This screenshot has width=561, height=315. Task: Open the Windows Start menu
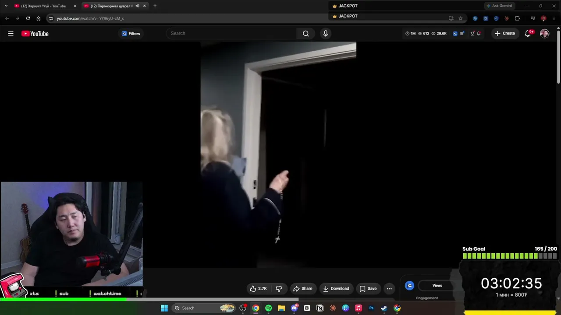(x=164, y=308)
